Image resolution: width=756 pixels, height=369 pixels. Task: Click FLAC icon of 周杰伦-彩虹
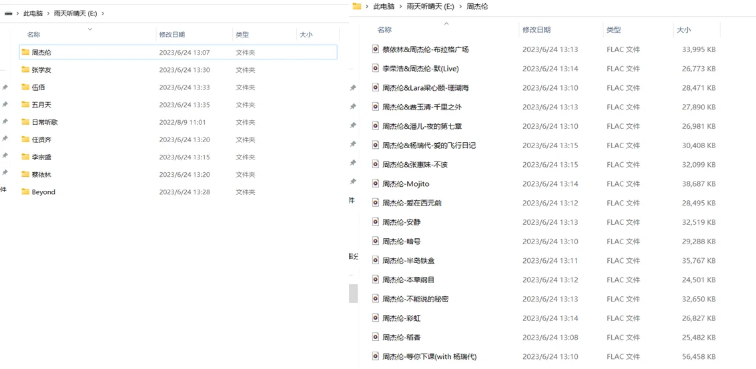376,318
